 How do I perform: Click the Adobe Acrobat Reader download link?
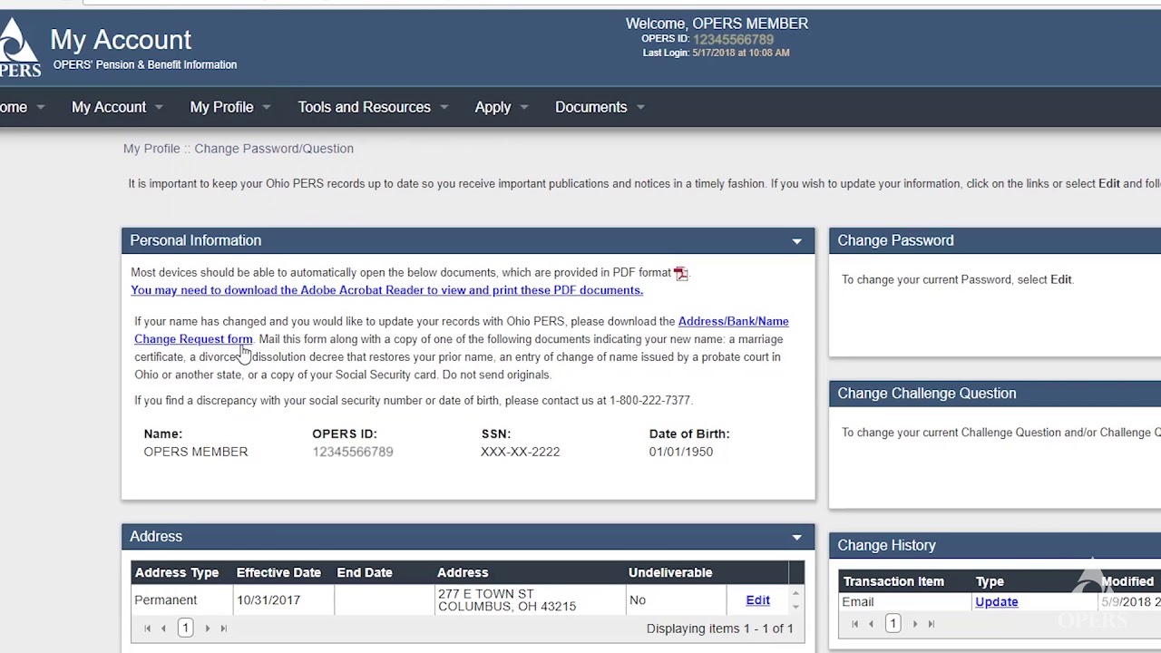tap(386, 290)
